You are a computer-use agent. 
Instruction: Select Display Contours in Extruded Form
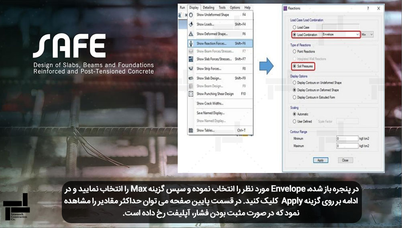click(x=294, y=98)
